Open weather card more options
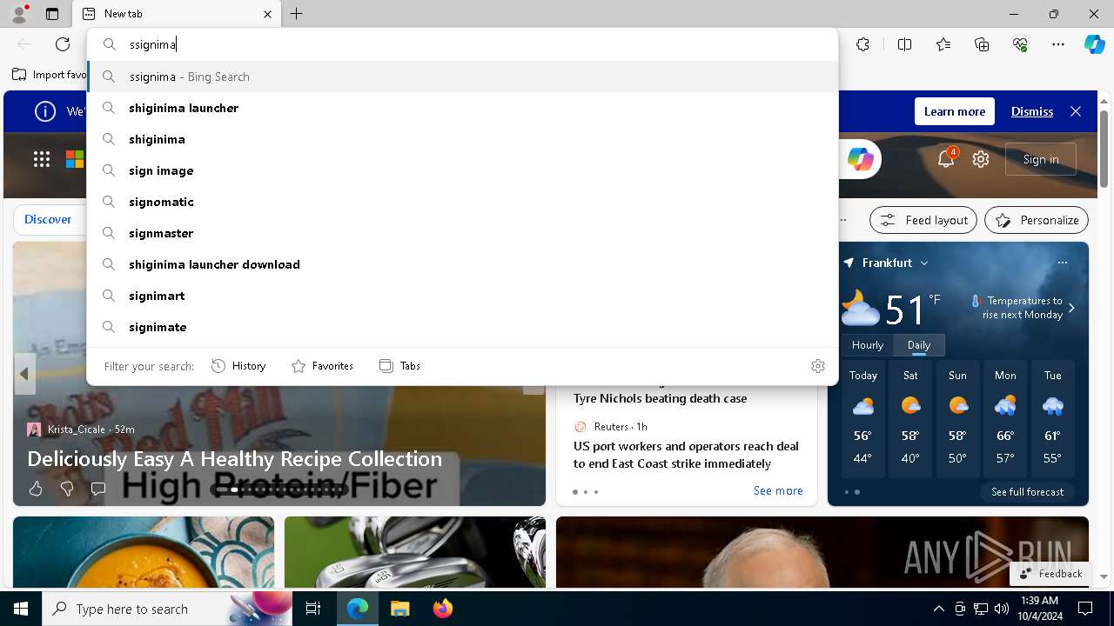1114x626 pixels. tap(1062, 263)
